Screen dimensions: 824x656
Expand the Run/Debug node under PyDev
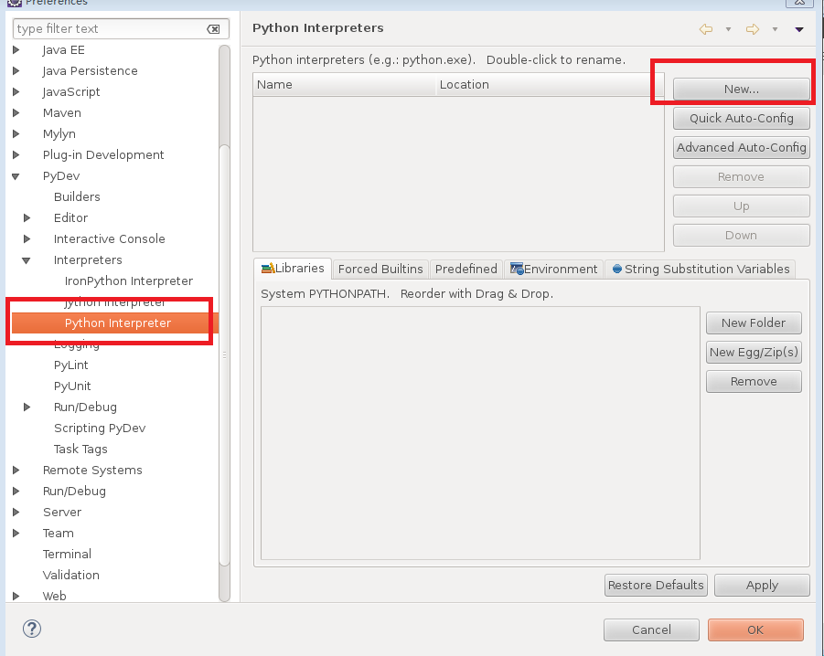click(27, 407)
